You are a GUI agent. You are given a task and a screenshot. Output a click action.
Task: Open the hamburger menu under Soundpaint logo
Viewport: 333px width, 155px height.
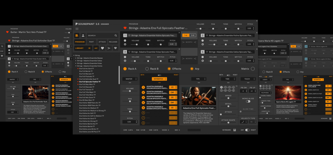pos(77,29)
